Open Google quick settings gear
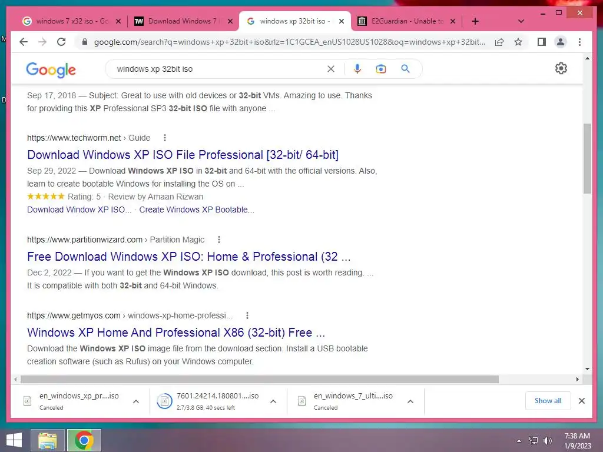Image resolution: width=603 pixels, height=452 pixels. (561, 68)
